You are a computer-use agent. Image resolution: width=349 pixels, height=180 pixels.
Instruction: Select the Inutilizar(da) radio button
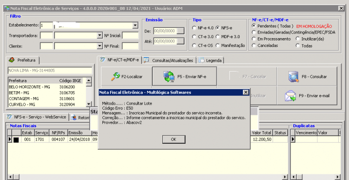click(298, 39)
